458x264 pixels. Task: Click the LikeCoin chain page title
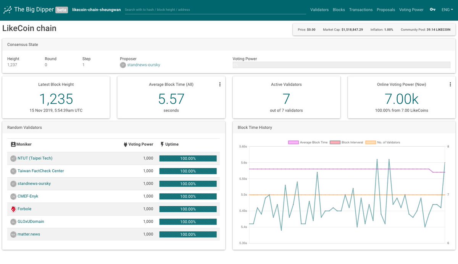coord(29,28)
